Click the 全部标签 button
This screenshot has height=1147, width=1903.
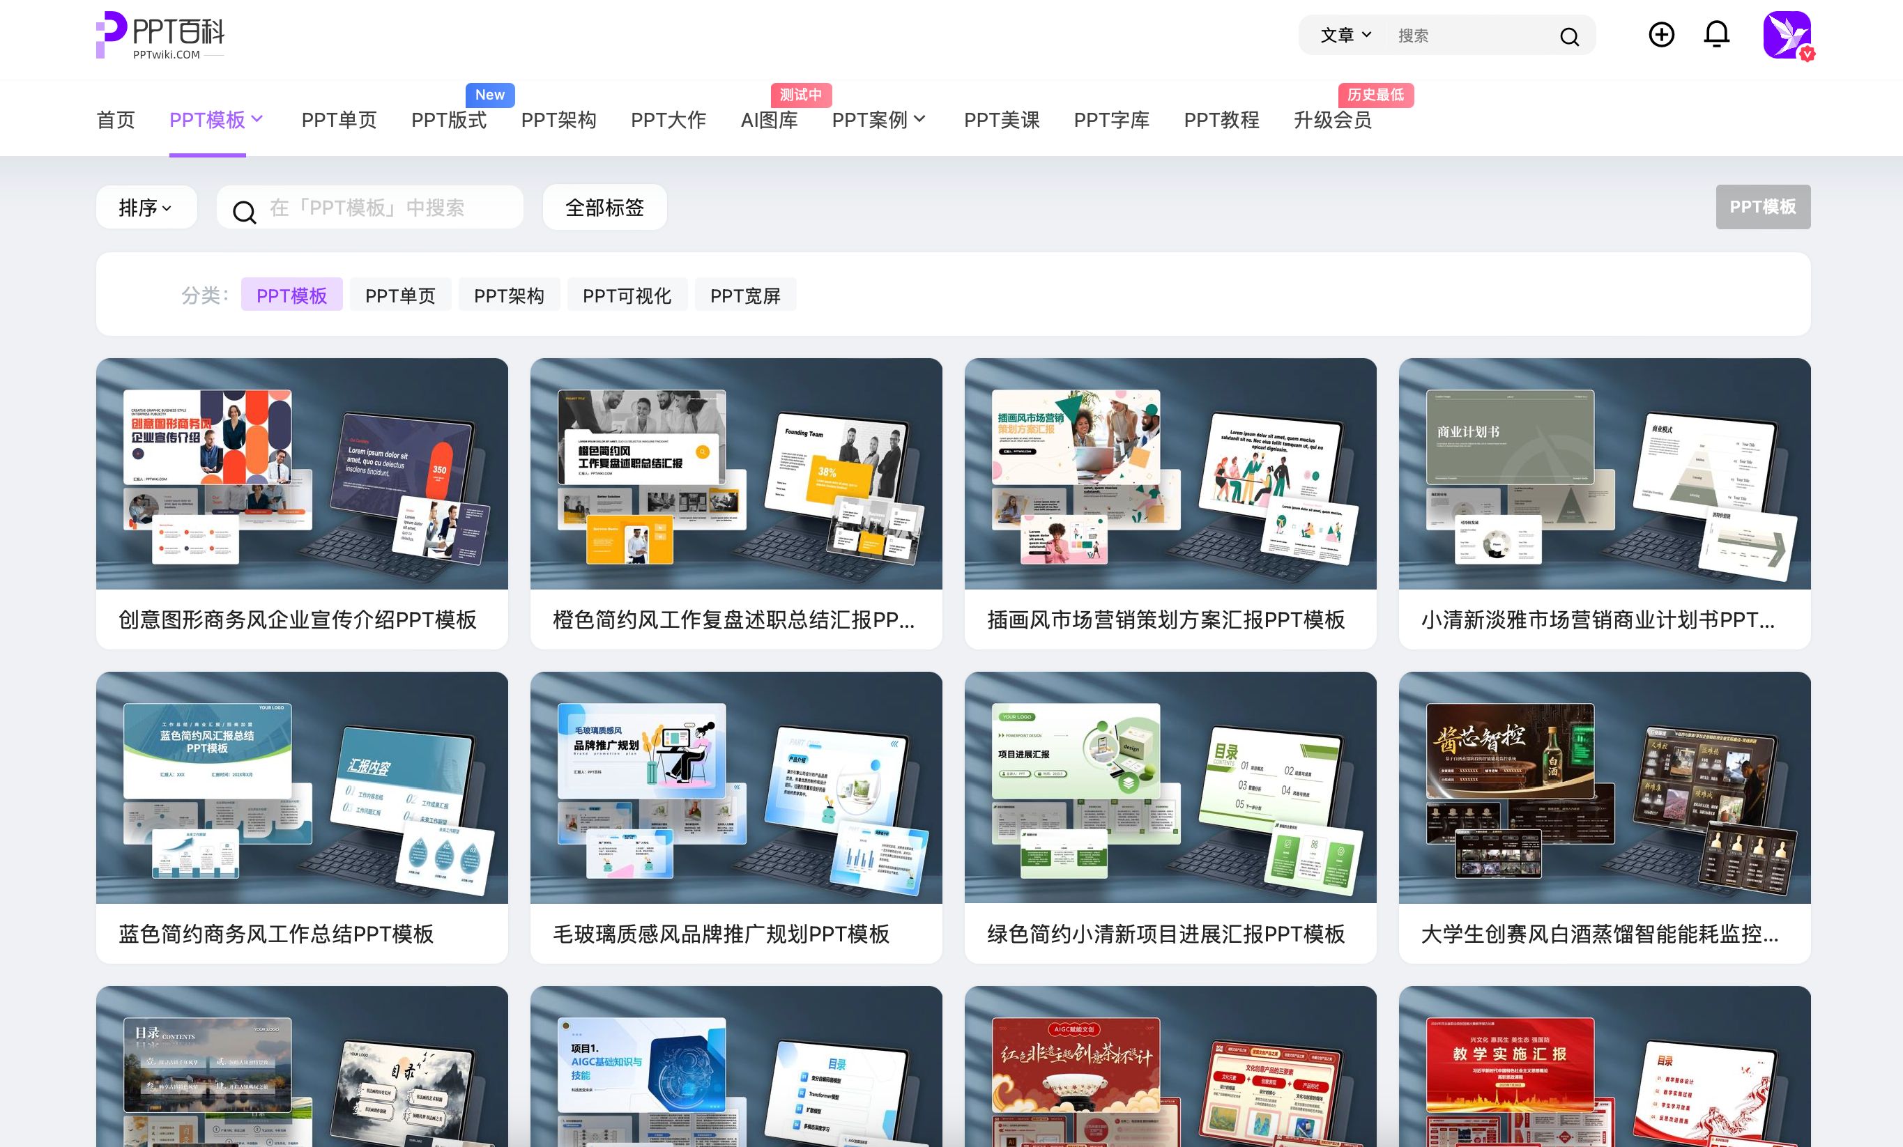click(x=605, y=208)
